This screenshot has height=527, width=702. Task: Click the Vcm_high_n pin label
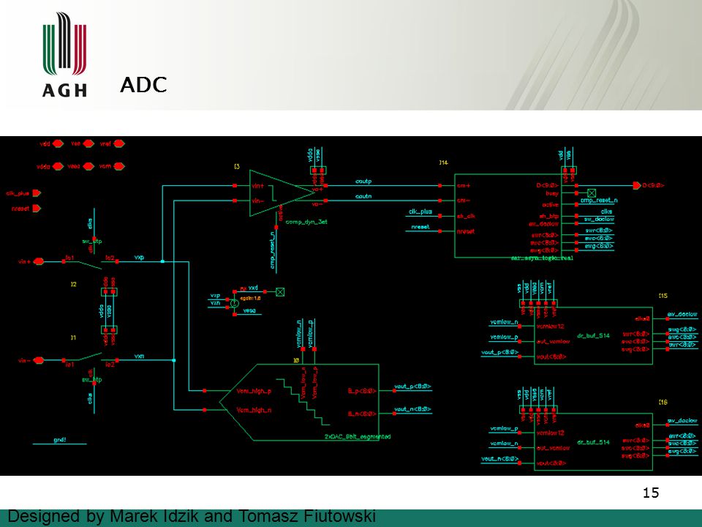pyautogui.click(x=254, y=410)
